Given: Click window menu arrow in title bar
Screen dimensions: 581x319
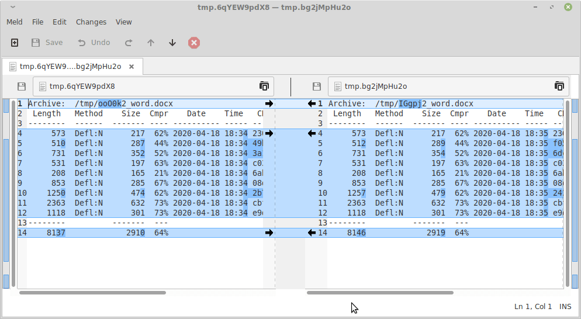Looking at the screenshot, I should point(13,7).
